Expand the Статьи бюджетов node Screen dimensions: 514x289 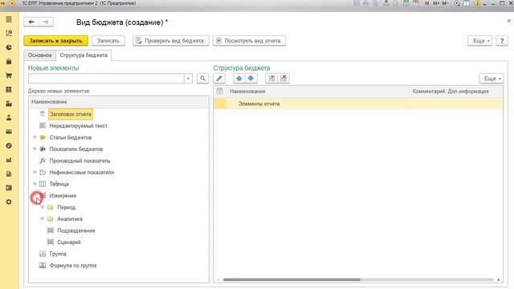[35, 137]
